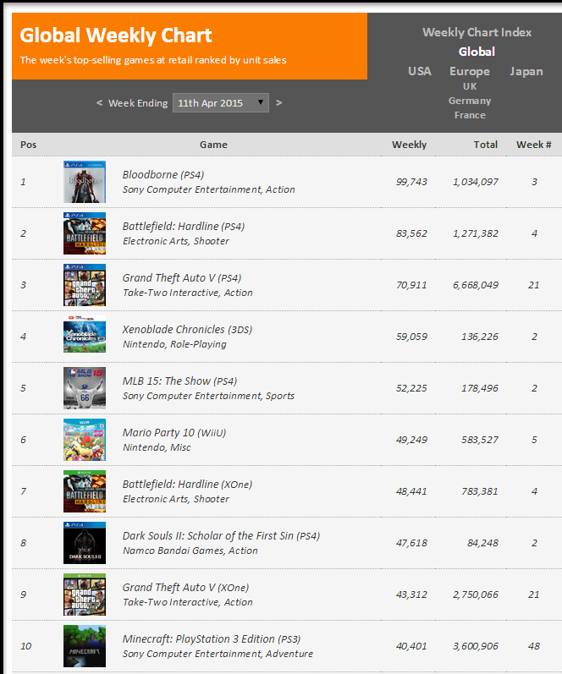Click the Weekly Chart Index heading
The width and height of the screenshot is (562, 674).
[477, 32]
